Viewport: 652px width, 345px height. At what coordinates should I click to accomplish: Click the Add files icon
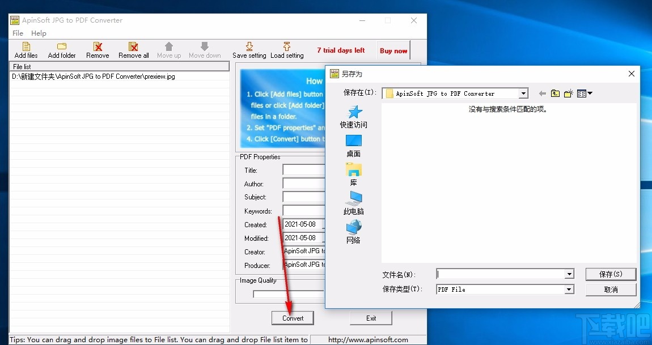coord(26,49)
